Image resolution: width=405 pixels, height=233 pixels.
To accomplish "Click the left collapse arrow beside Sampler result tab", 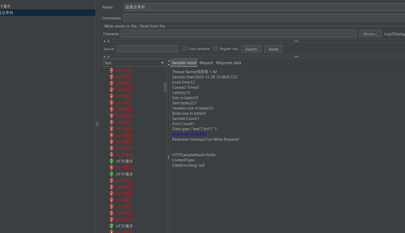I will [x=169, y=61].
